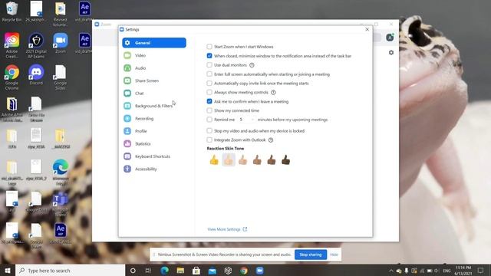Open the General settings tab

pyautogui.click(x=154, y=43)
